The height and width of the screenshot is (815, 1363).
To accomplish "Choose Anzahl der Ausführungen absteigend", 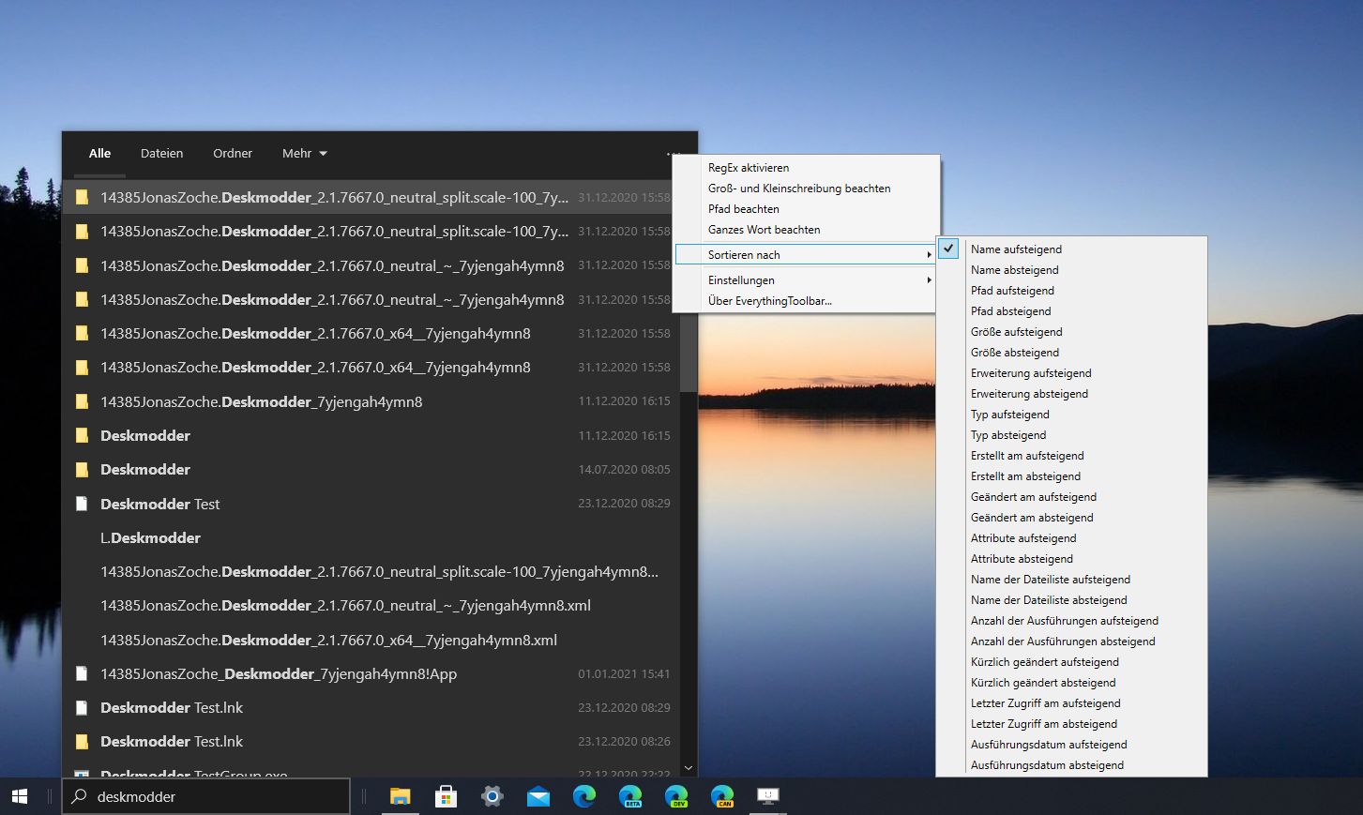I will [1071, 641].
